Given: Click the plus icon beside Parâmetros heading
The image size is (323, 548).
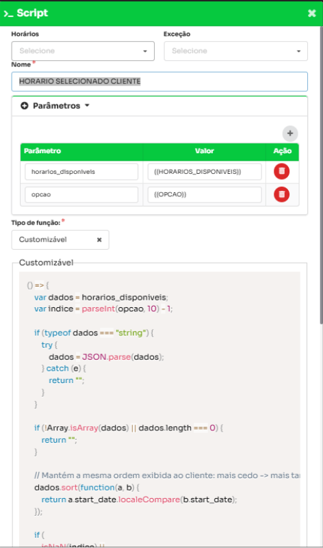Looking at the screenshot, I should coord(25,106).
